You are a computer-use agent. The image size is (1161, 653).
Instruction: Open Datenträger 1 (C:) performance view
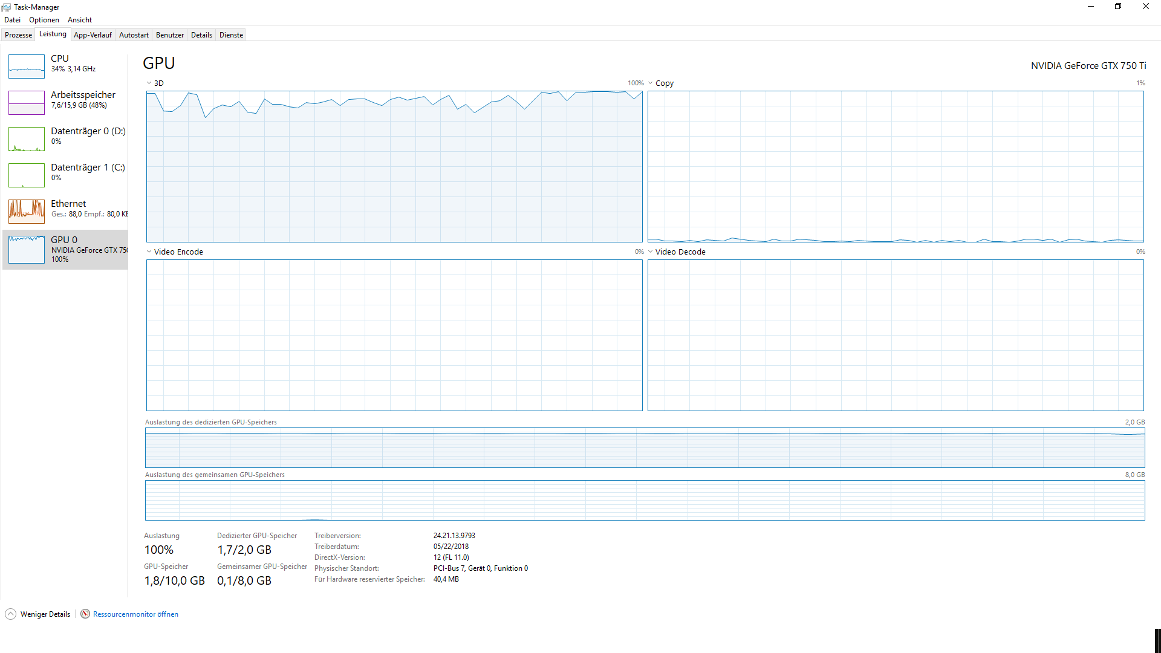point(88,168)
